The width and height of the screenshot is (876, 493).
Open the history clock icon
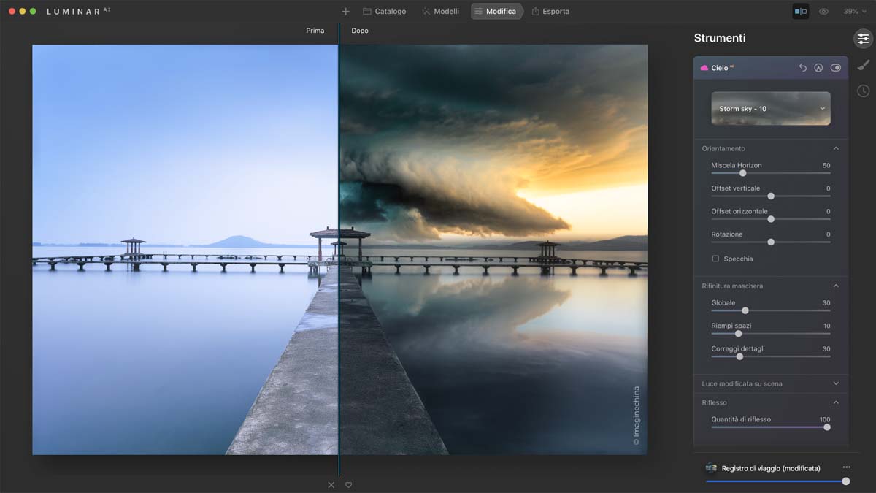pyautogui.click(x=863, y=91)
